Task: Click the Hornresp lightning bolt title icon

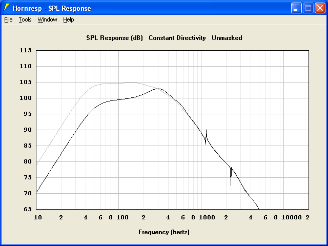Action: (6, 8)
